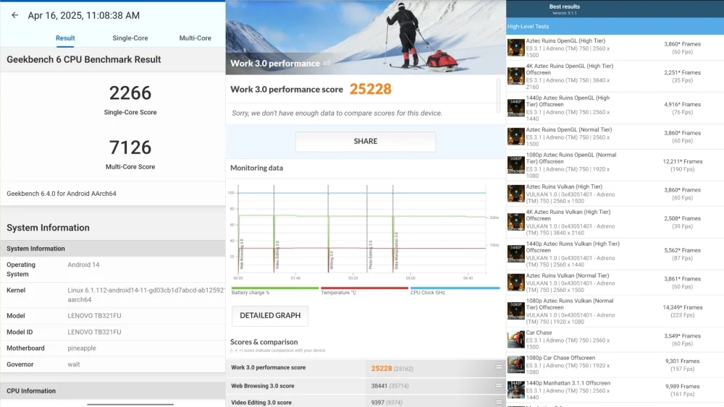The width and height of the screenshot is (724, 407).
Task: Tap the 1080p Aztec Ruins Vulkan Normal Tier icon
Action: 515,308
